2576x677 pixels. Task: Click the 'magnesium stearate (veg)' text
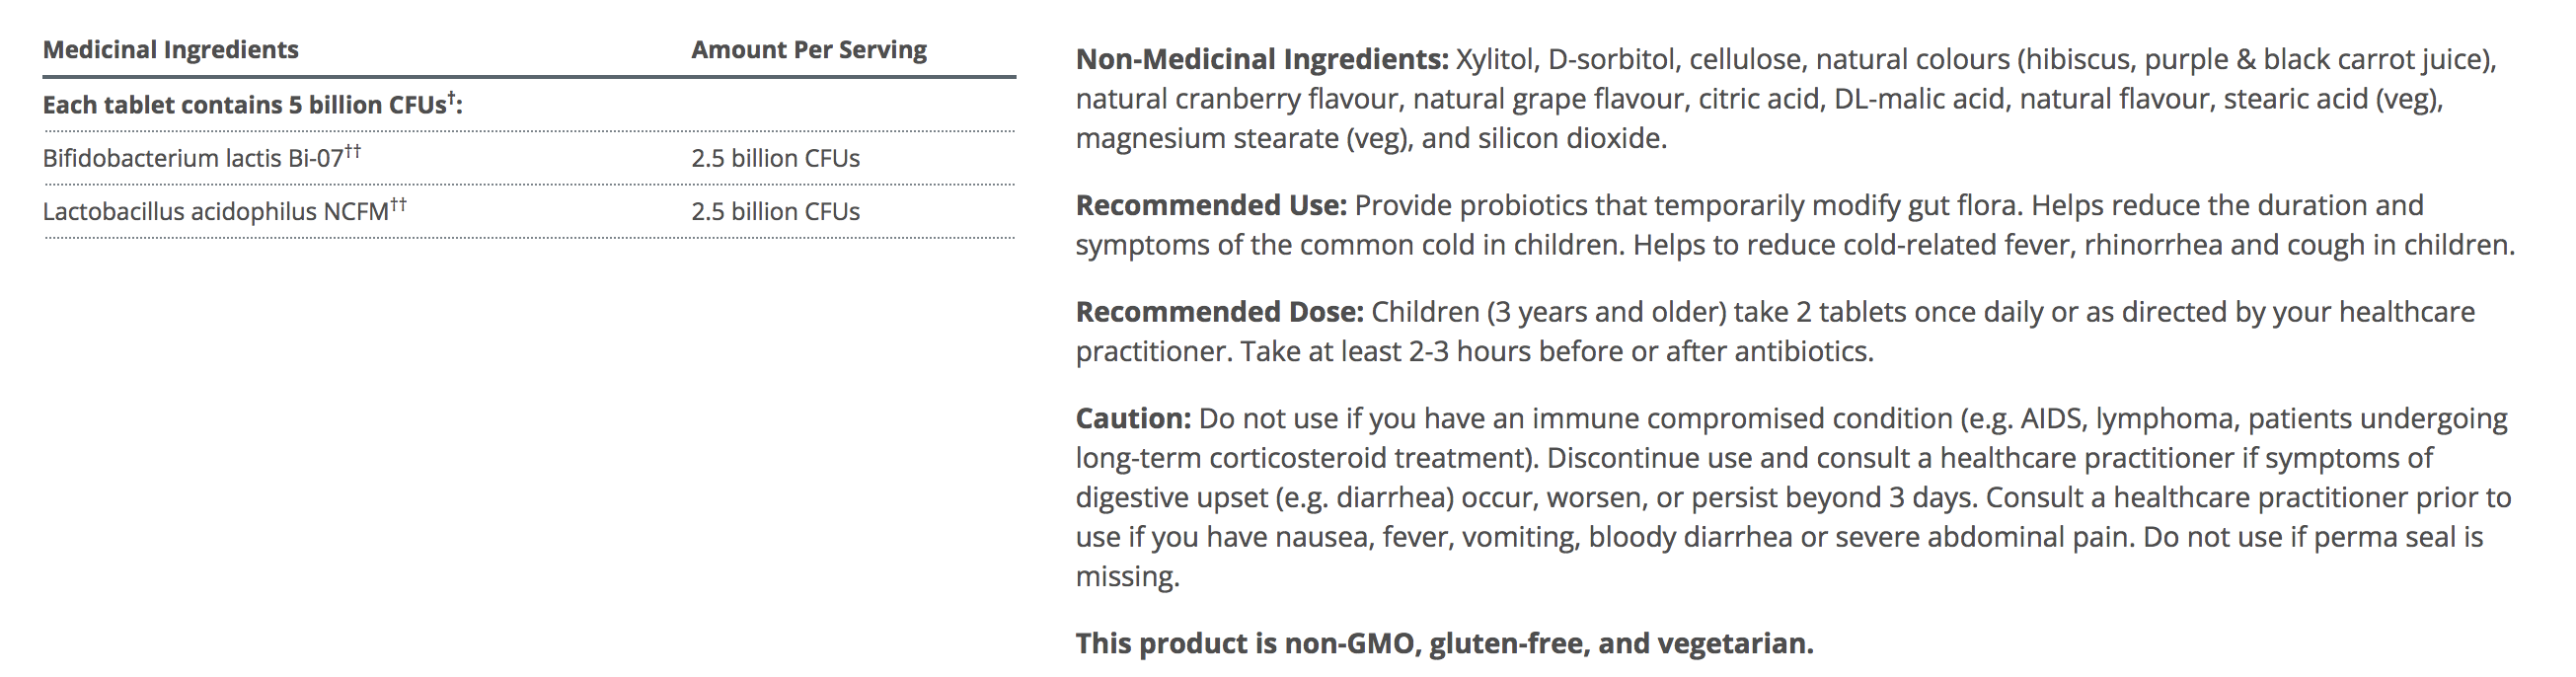[x=1240, y=138]
